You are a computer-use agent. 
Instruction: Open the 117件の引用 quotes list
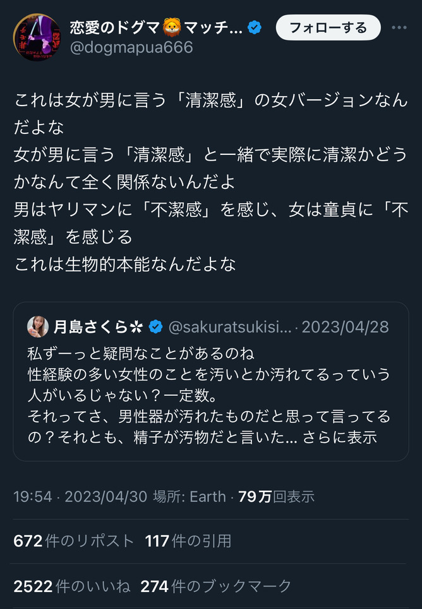click(x=188, y=541)
